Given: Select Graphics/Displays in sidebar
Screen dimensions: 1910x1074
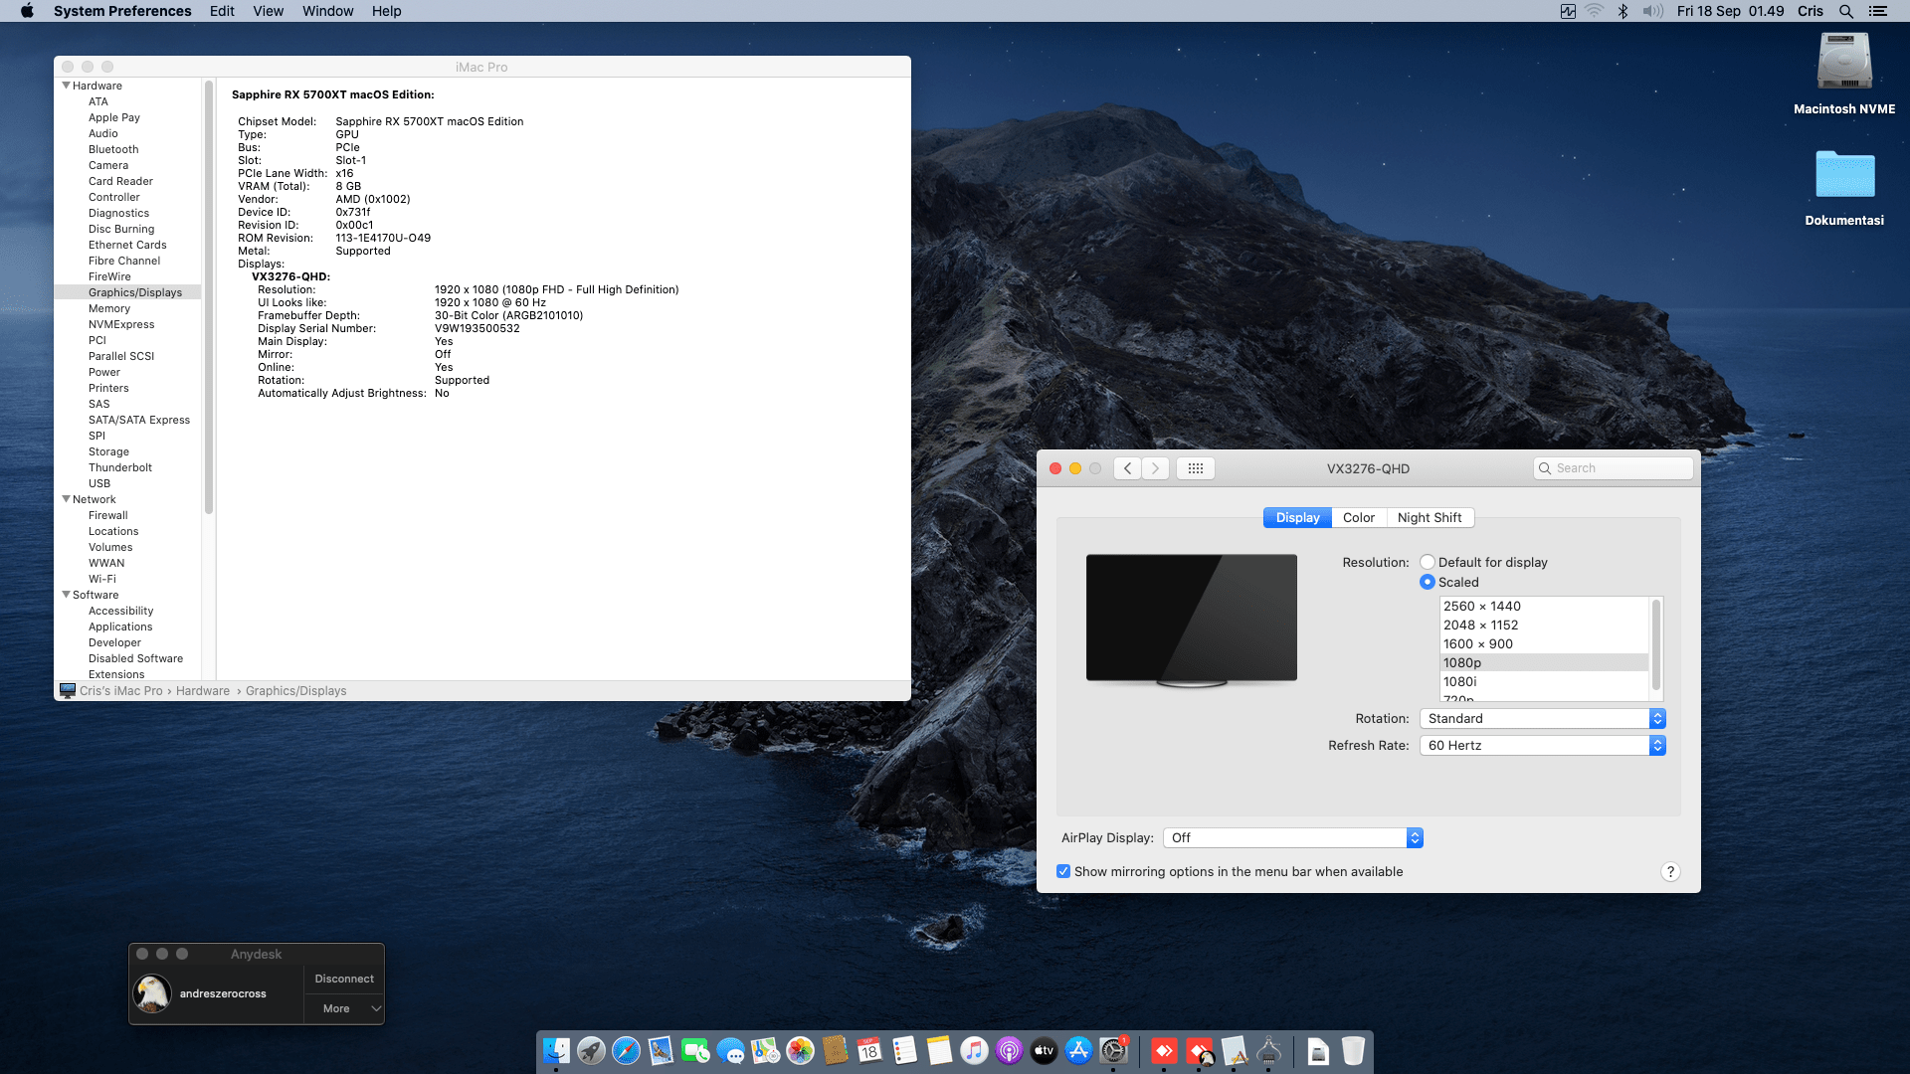Looking at the screenshot, I should tap(128, 292).
